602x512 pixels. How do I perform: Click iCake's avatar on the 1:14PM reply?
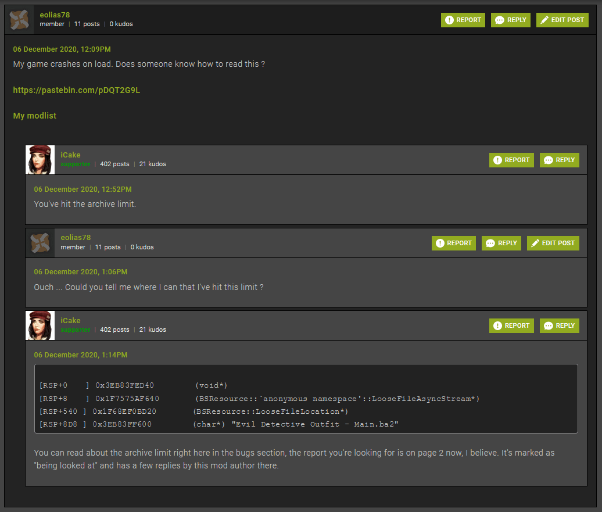click(x=40, y=325)
